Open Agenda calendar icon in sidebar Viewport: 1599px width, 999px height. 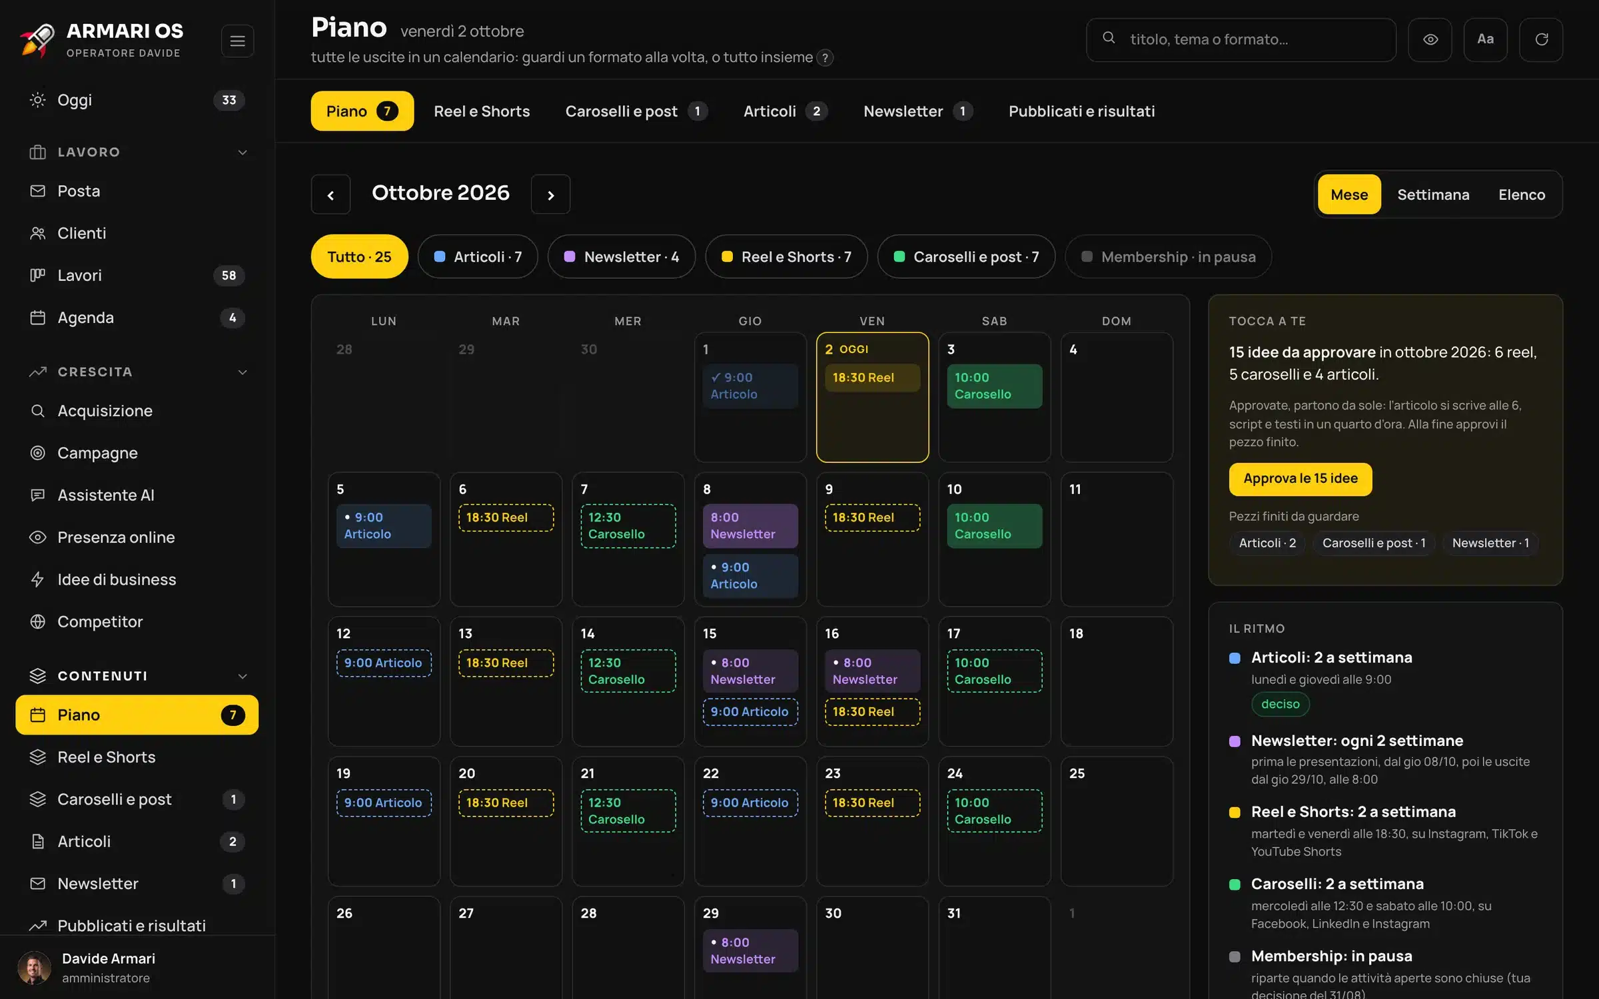coord(38,318)
